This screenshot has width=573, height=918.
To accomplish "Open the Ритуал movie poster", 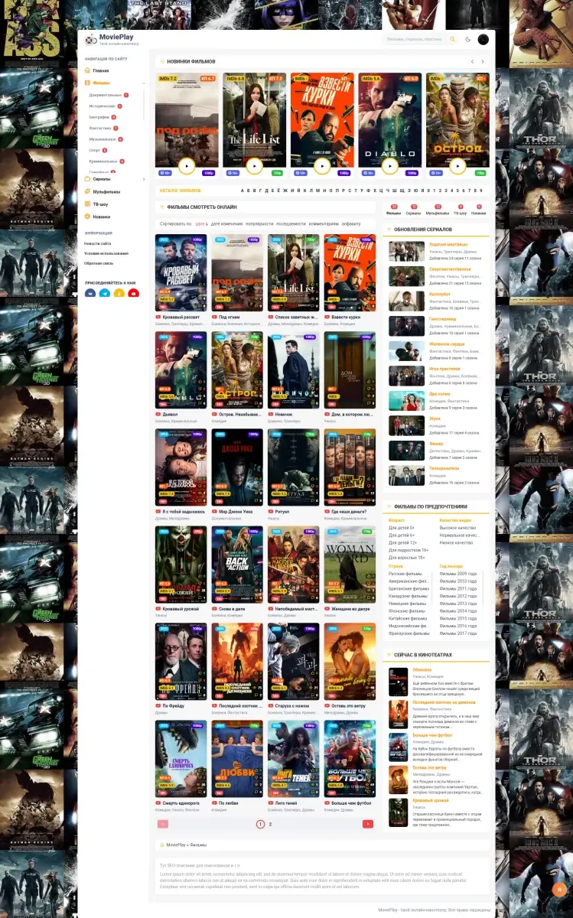I will (x=294, y=467).
